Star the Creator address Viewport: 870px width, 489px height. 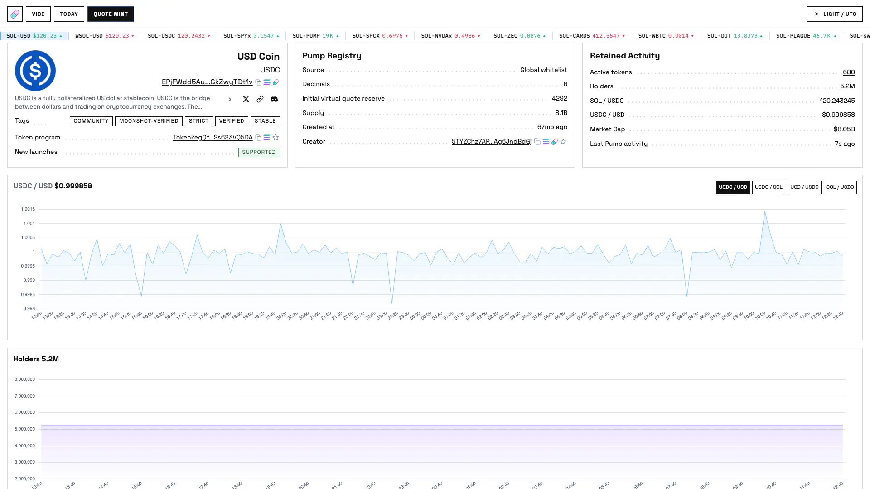(563, 142)
